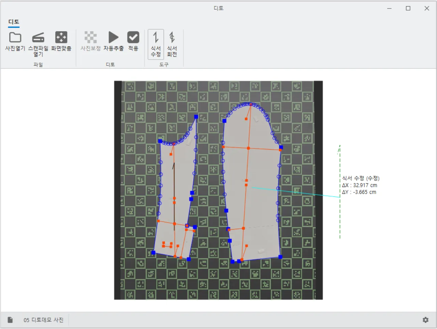
Task: Open settings gear in status bar
Action: [425, 320]
